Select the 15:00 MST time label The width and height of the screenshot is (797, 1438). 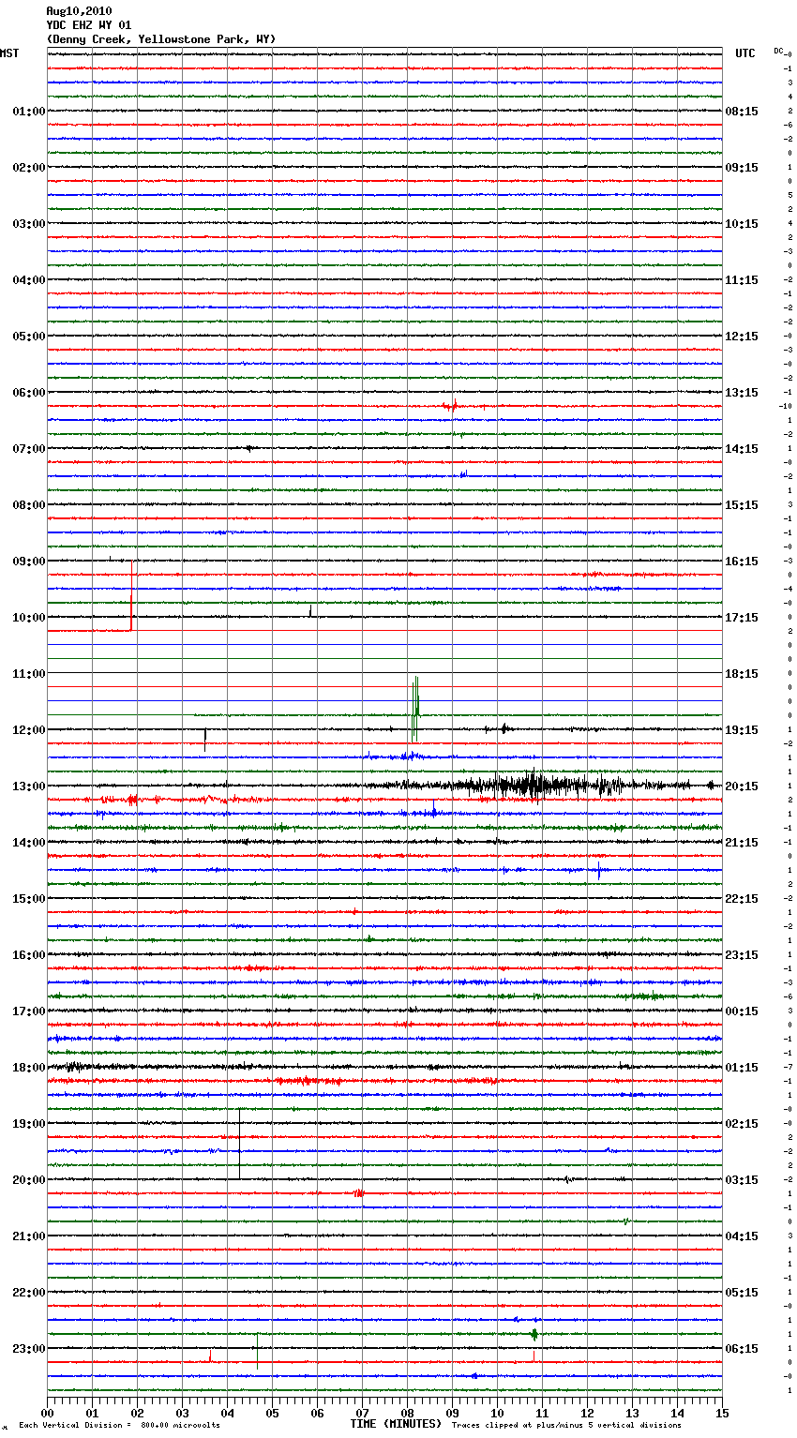pos(29,899)
